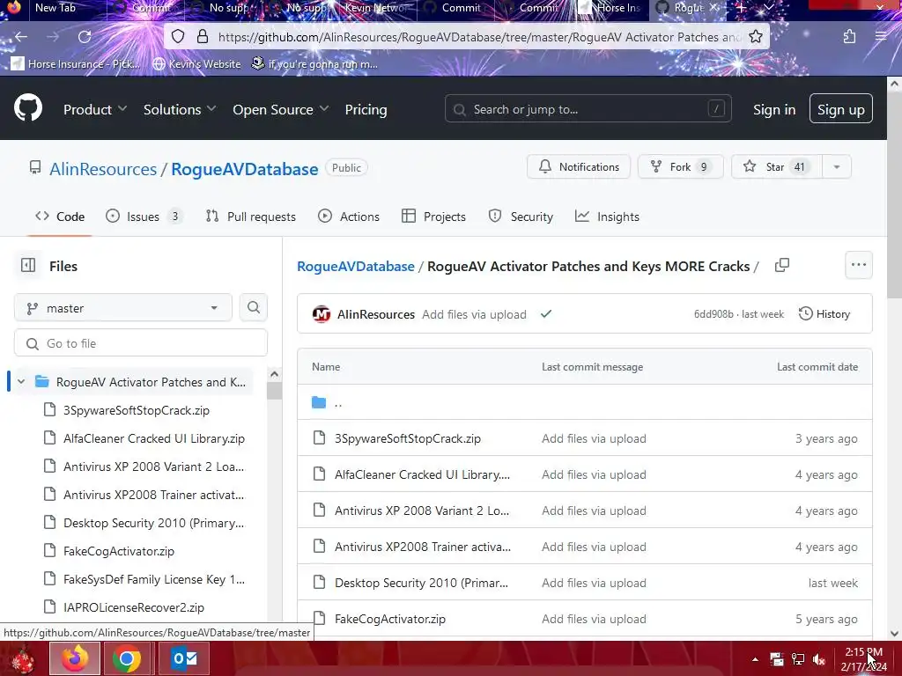Open the Product dropdown menu

[x=95, y=109]
